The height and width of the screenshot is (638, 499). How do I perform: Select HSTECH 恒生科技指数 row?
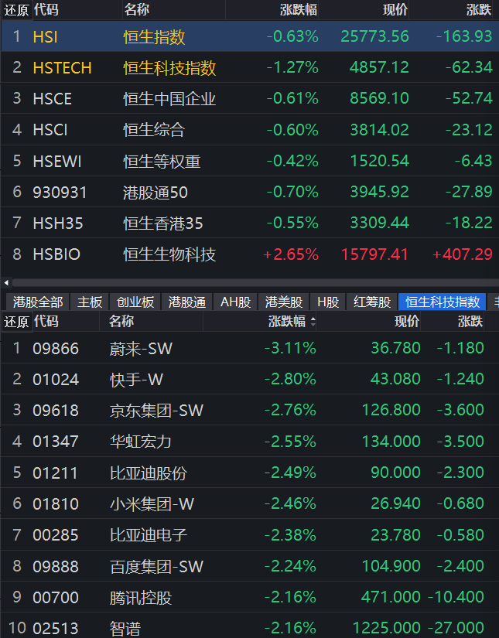click(x=249, y=67)
